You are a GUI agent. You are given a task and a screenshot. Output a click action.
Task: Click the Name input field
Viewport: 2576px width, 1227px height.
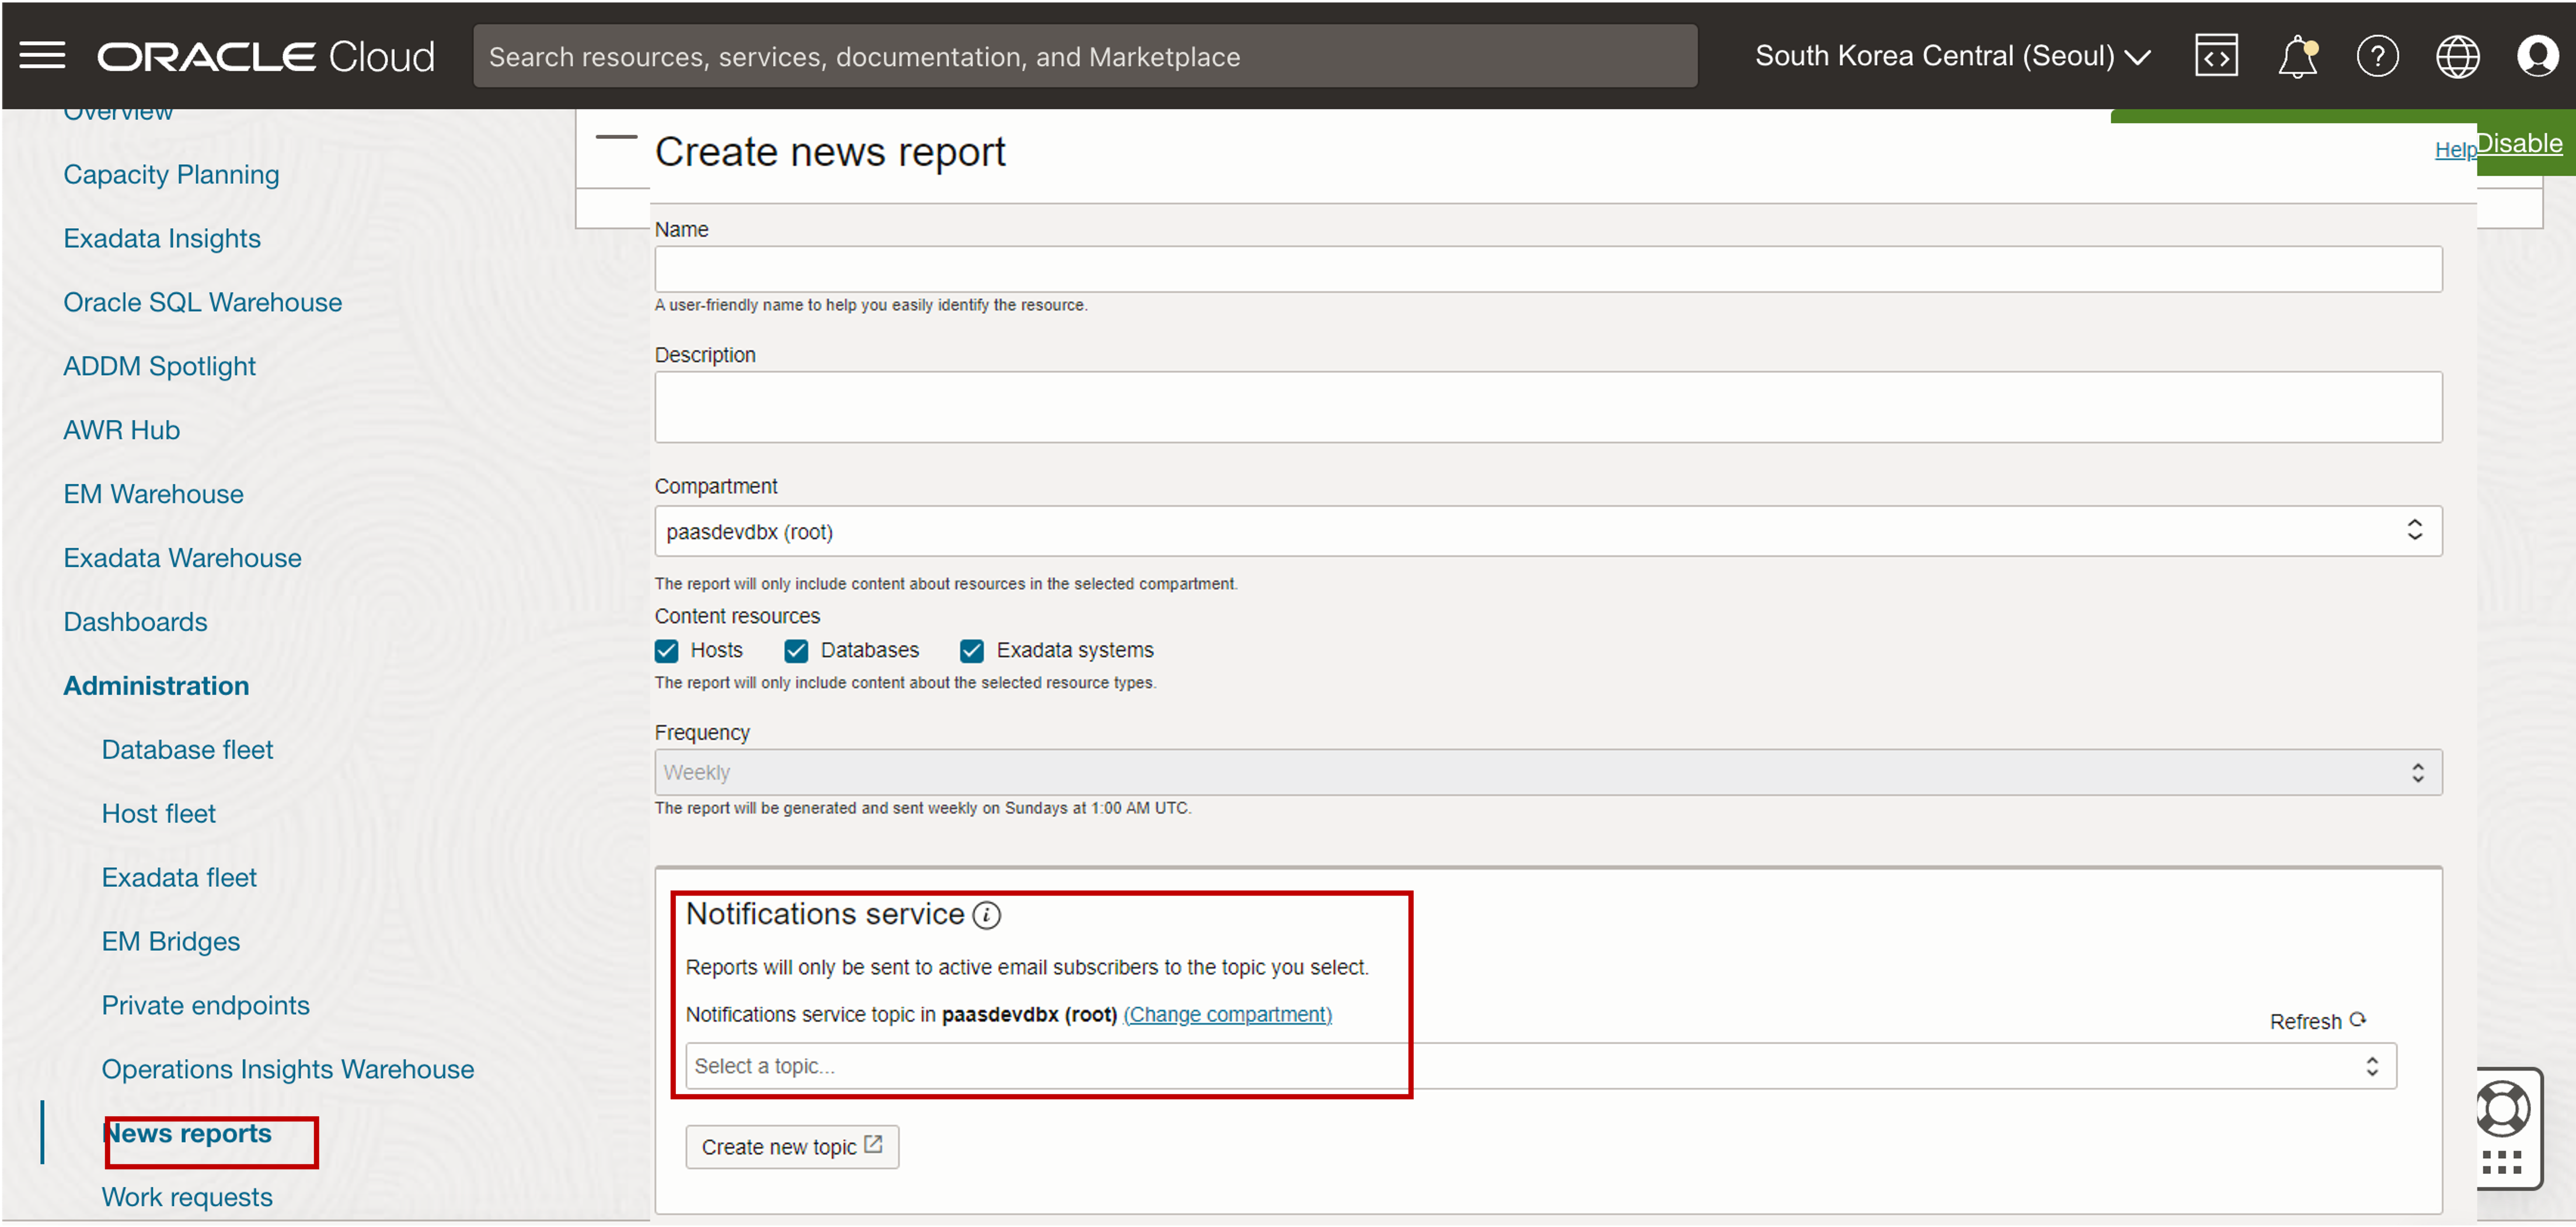(1548, 270)
